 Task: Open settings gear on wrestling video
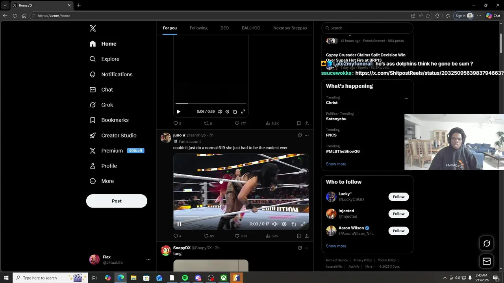[284, 224]
